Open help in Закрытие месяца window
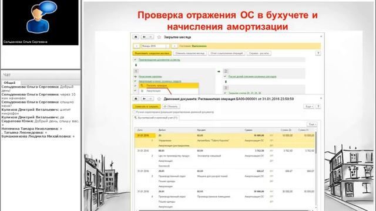 point(318,53)
